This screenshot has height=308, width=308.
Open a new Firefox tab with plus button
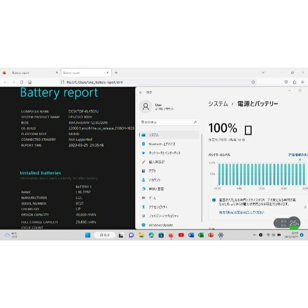(x=116, y=73)
